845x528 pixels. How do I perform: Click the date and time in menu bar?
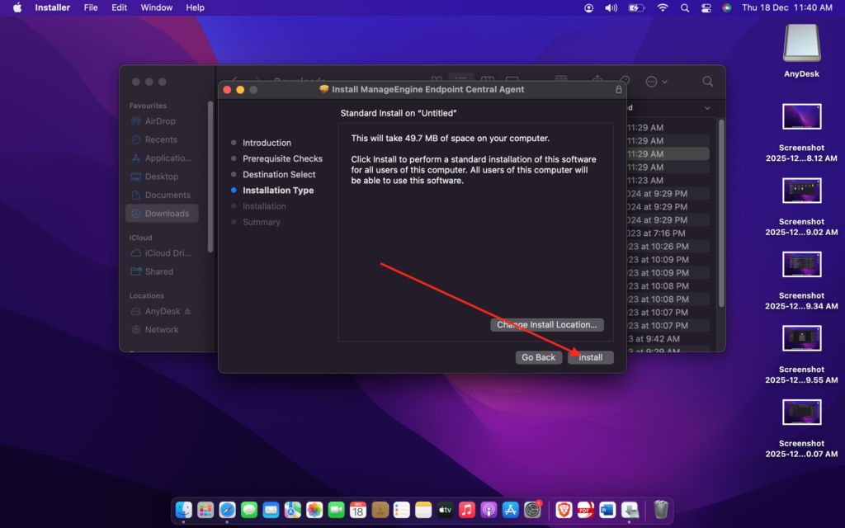pyautogui.click(x=786, y=7)
